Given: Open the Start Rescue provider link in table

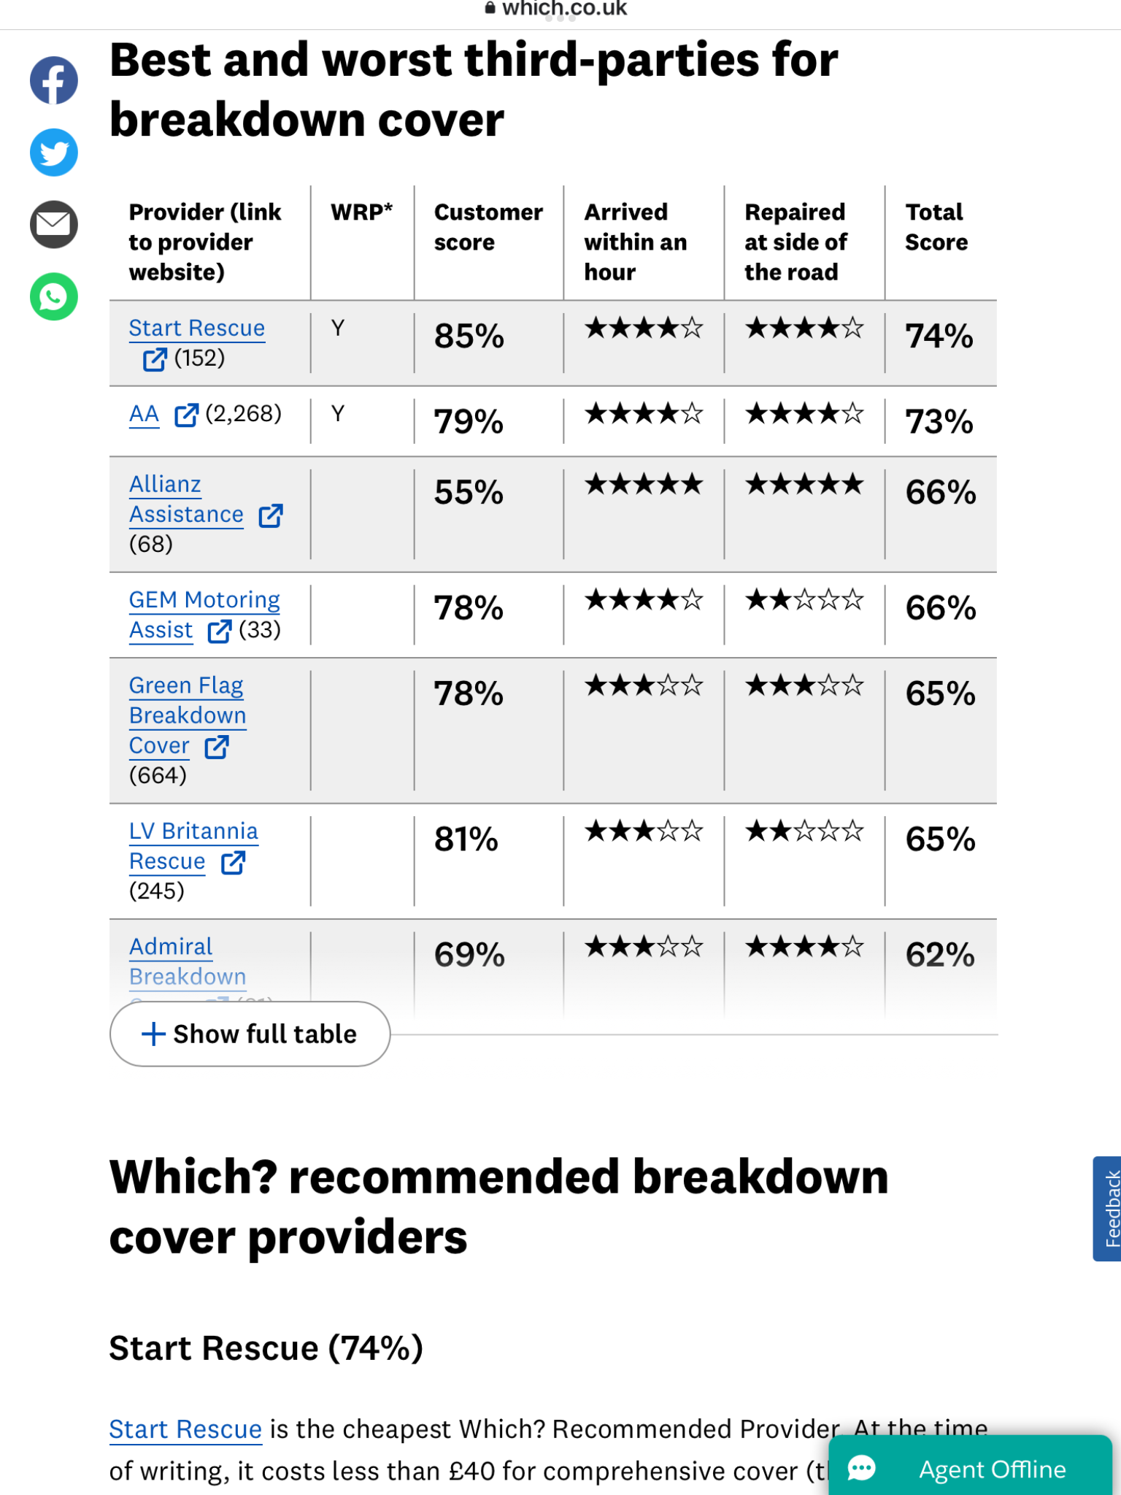Looking at the screenshot, I should pyautogui.click(x=197, y=328).
